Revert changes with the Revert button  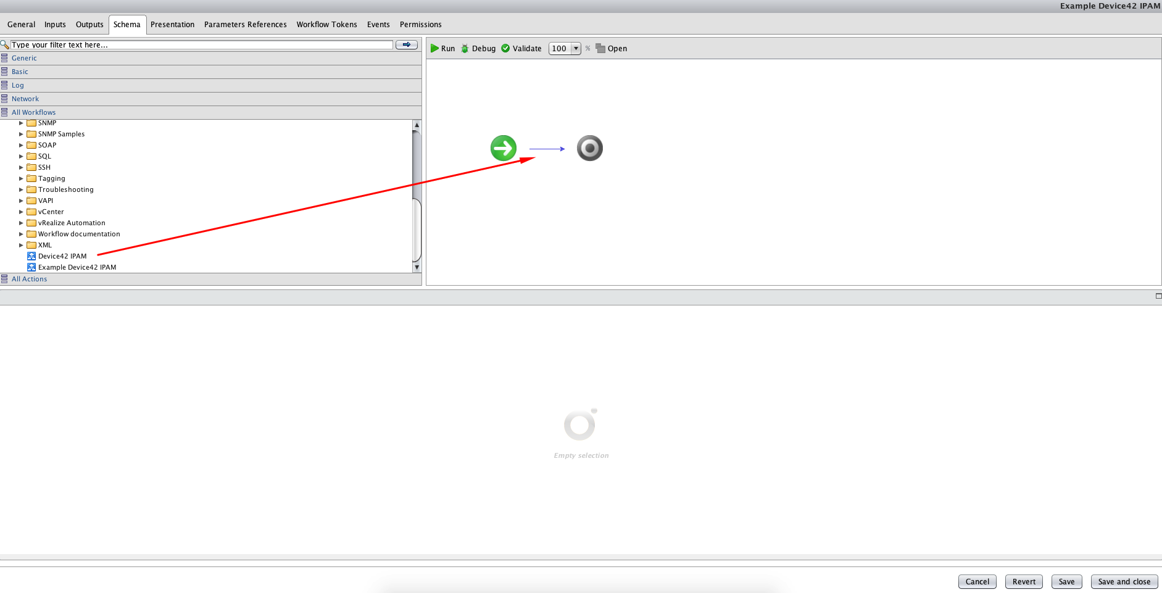click(x=1023, y=581)
